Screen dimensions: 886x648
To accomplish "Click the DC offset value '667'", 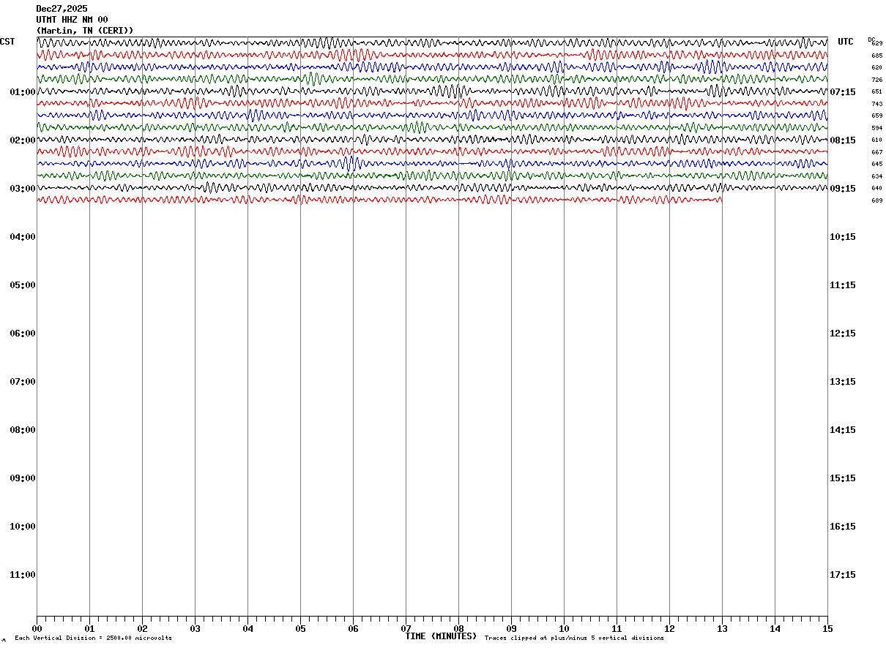I will point(877,152).
